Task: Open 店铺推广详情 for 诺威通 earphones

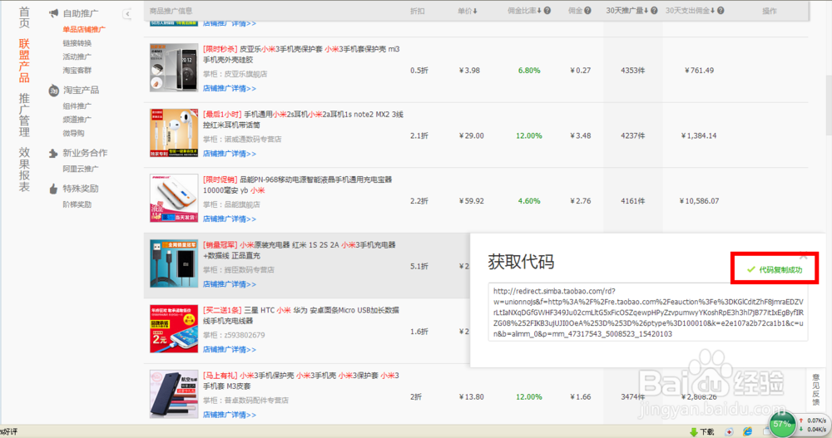Action: click(x=230, y=154)
